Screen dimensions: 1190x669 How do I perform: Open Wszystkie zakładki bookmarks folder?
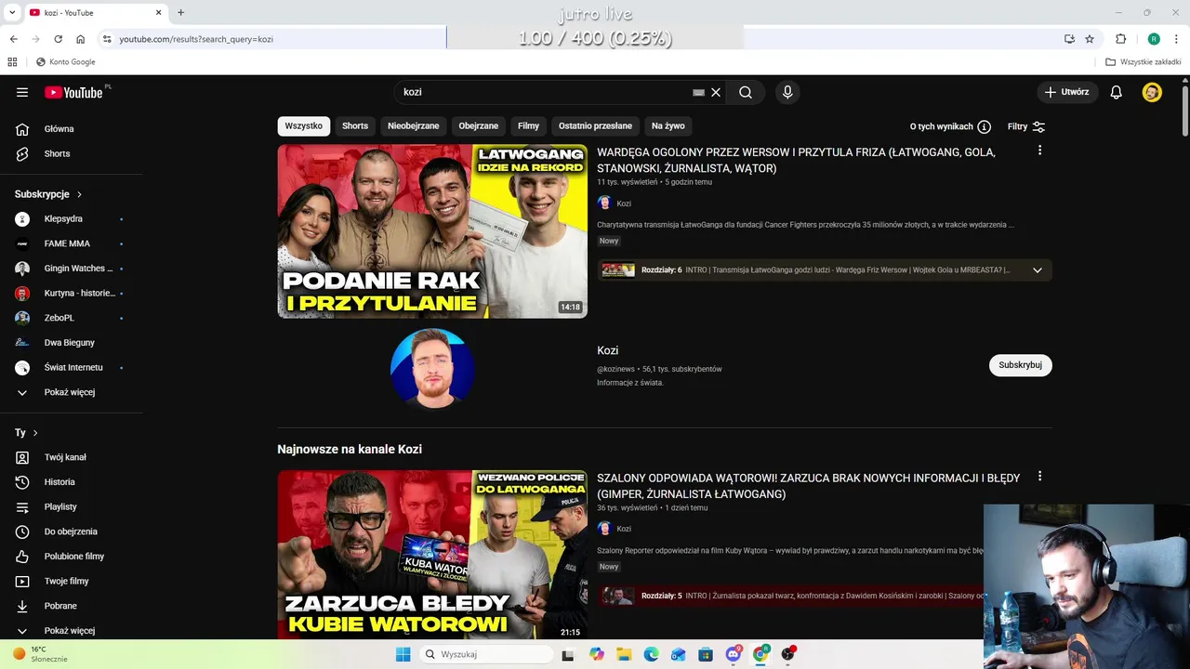(x=1144, y=62)
